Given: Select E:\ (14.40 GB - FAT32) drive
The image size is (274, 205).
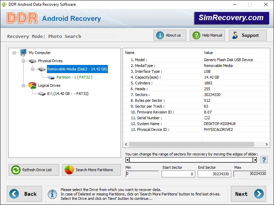Looking at the screenshot, I should (x=68, y=94).
